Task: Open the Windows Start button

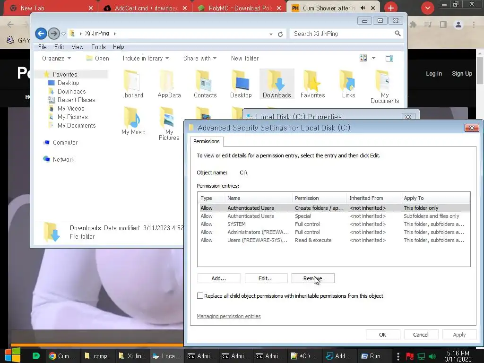Action: (13, 355)
